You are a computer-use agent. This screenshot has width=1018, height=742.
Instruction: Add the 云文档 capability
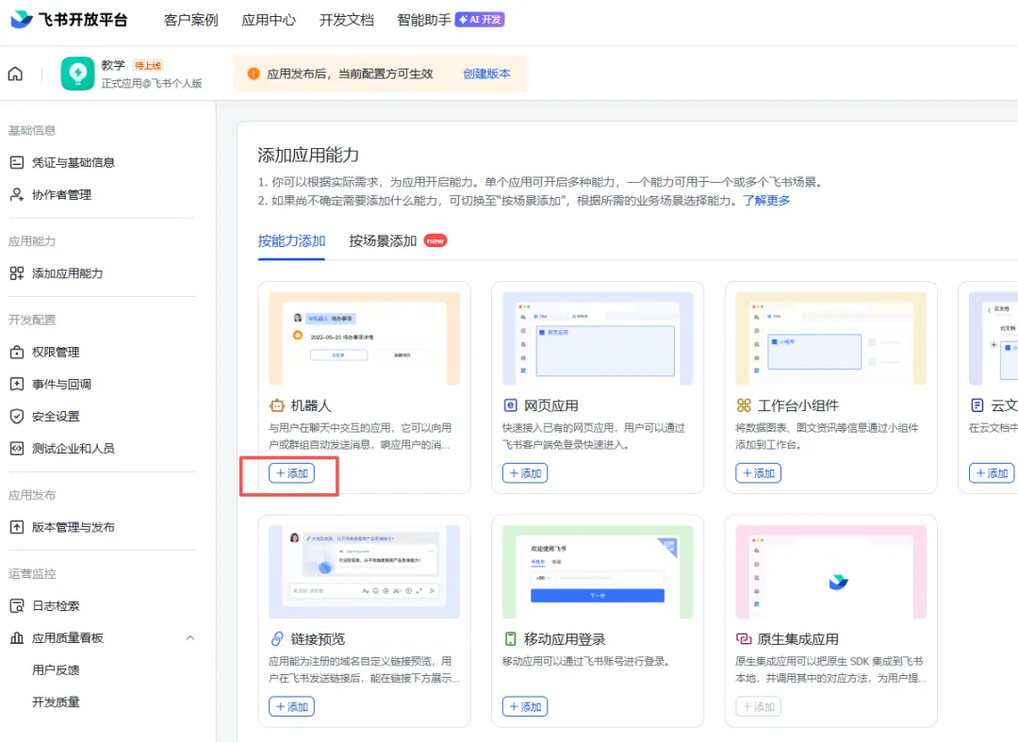point(992,473)
